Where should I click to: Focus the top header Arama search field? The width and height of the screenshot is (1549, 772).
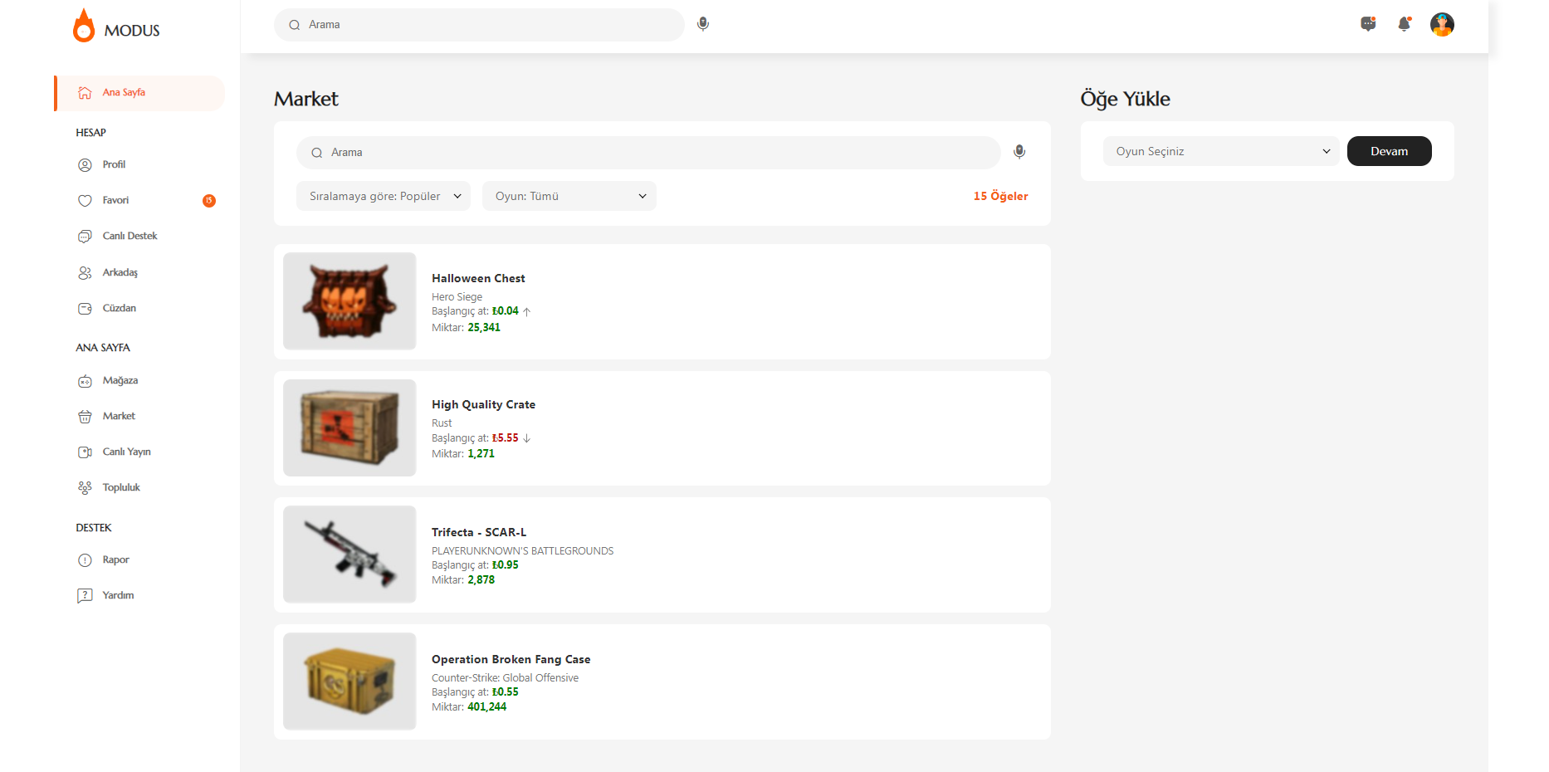click(479, 25)
